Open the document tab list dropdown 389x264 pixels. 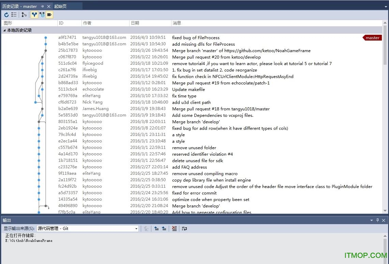coord(386,7)
